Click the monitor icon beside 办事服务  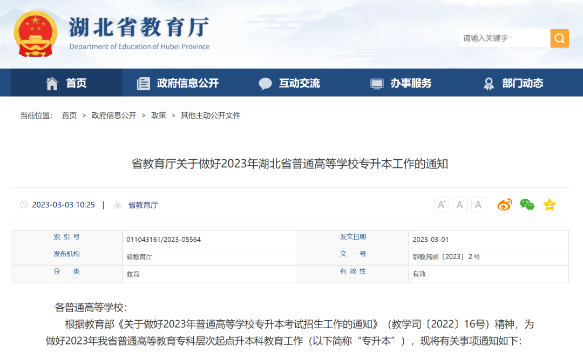click(376, 83)
